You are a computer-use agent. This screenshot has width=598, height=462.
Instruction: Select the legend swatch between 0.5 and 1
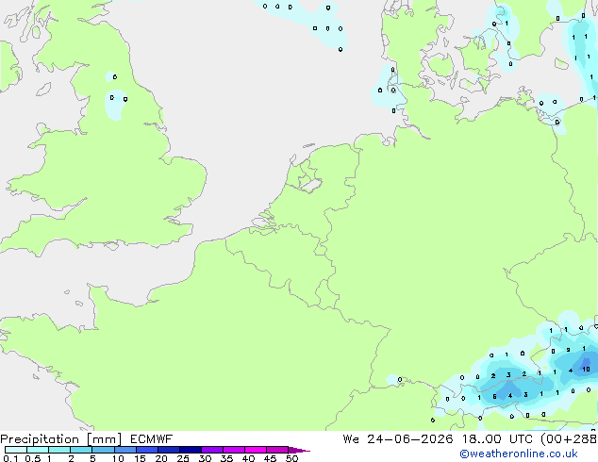pos(38,450)
